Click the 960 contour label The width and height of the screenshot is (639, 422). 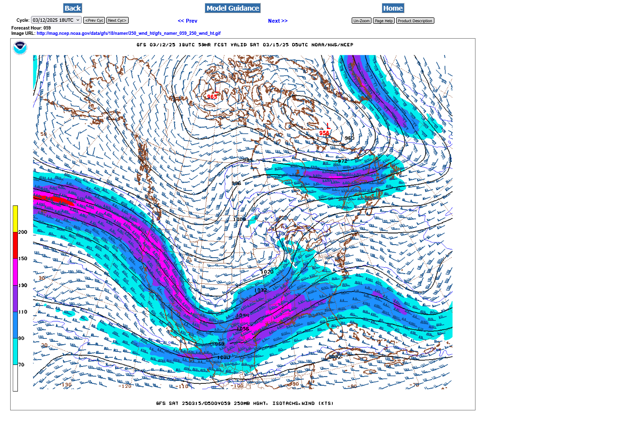tap(349, 138)
